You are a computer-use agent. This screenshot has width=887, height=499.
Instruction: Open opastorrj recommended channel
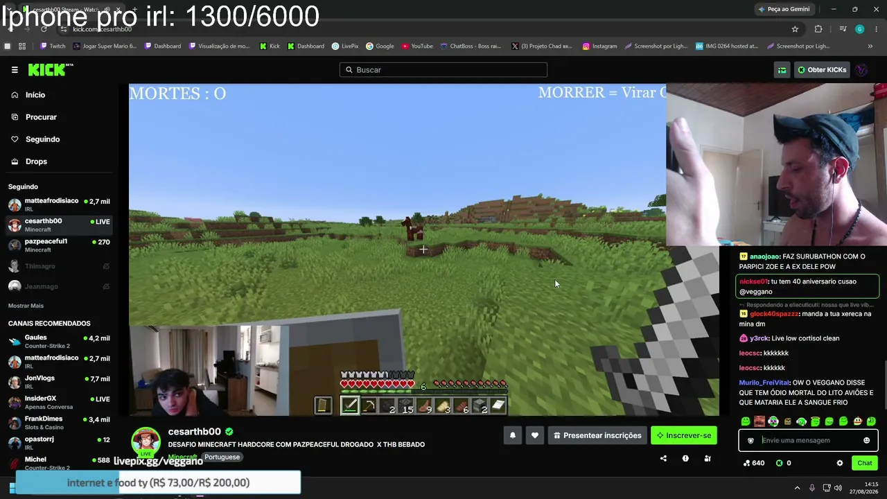[59, 442]
